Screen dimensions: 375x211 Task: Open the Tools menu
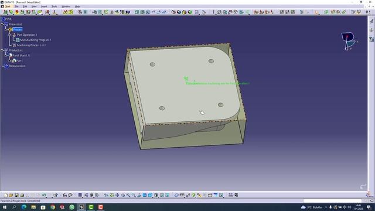tap(54, 6)
